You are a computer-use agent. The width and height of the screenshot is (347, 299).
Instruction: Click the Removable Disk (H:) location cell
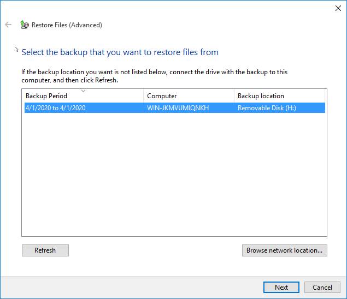(267, 108)
